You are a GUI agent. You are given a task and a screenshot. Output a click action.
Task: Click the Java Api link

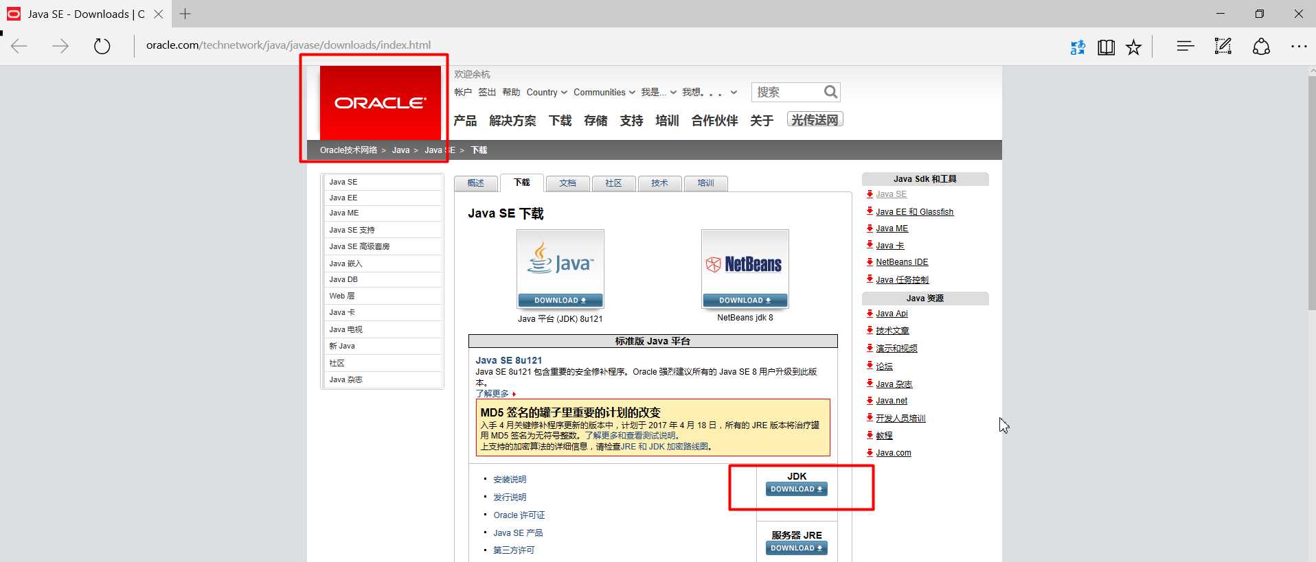(x=892, y=314)
